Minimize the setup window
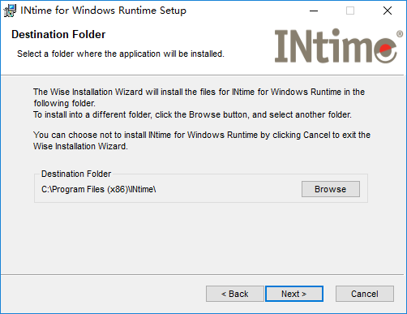407x314 pixels. 314,11
